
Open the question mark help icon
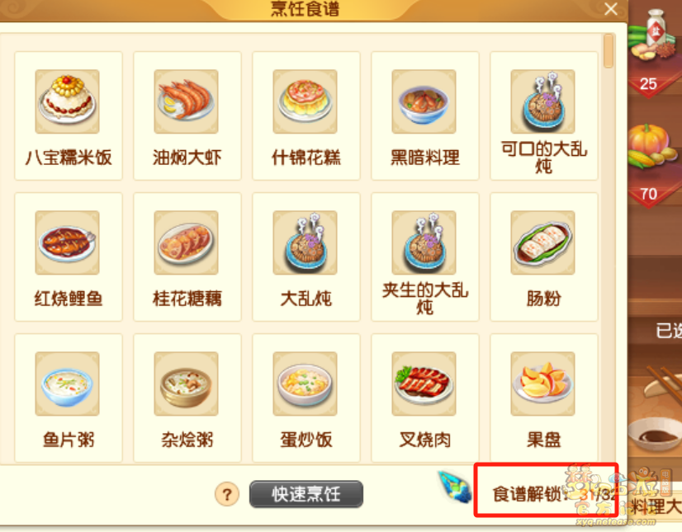click(x=226, y=494)
